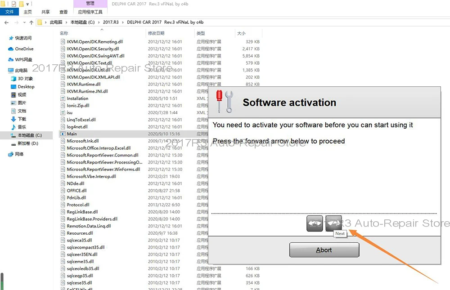The width and height of the screenshot is (450, 290).
Task: Select the isu XML file
Action: [69, 112]
